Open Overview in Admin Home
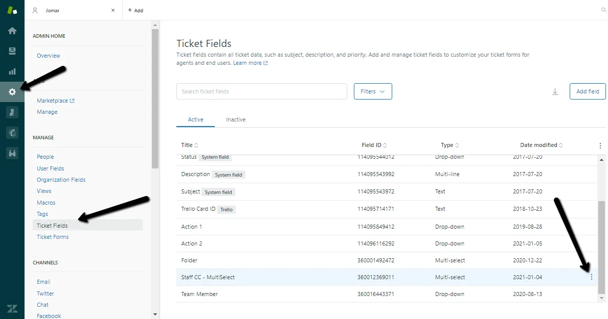 49,56
